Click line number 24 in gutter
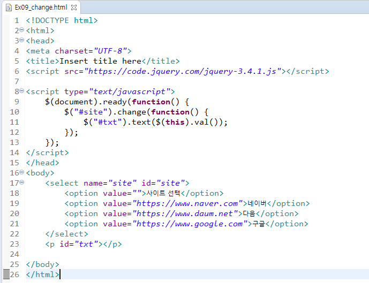Screen dimensions: 369x283 click(14, 254)
